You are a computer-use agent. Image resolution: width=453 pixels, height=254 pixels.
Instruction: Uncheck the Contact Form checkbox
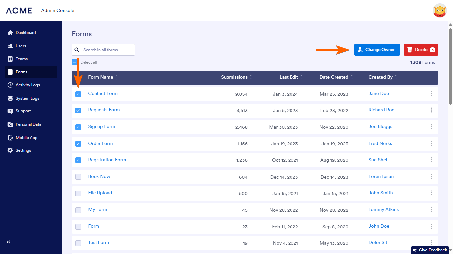78,94
